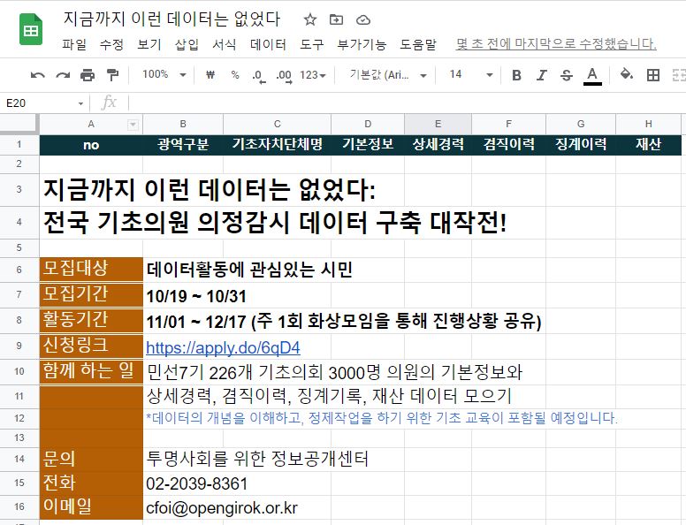The image size is (686, 525).
Task: Select column H header
Action: point(648,125)
